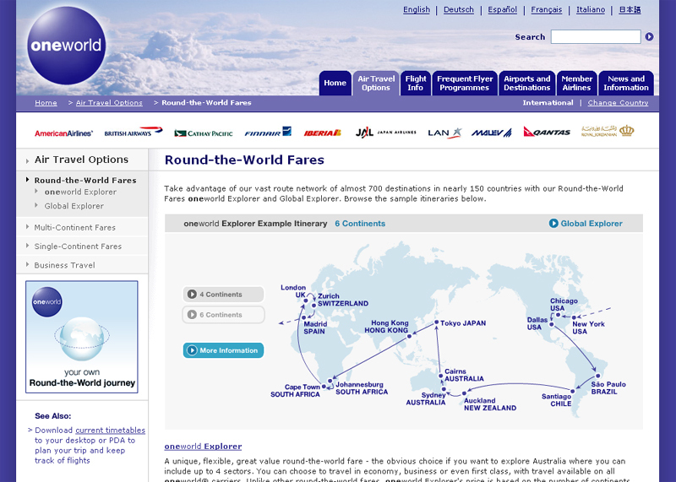Click the Hong Kong map dot
This screenshot has height=482, width=676.
coord(409,337)
